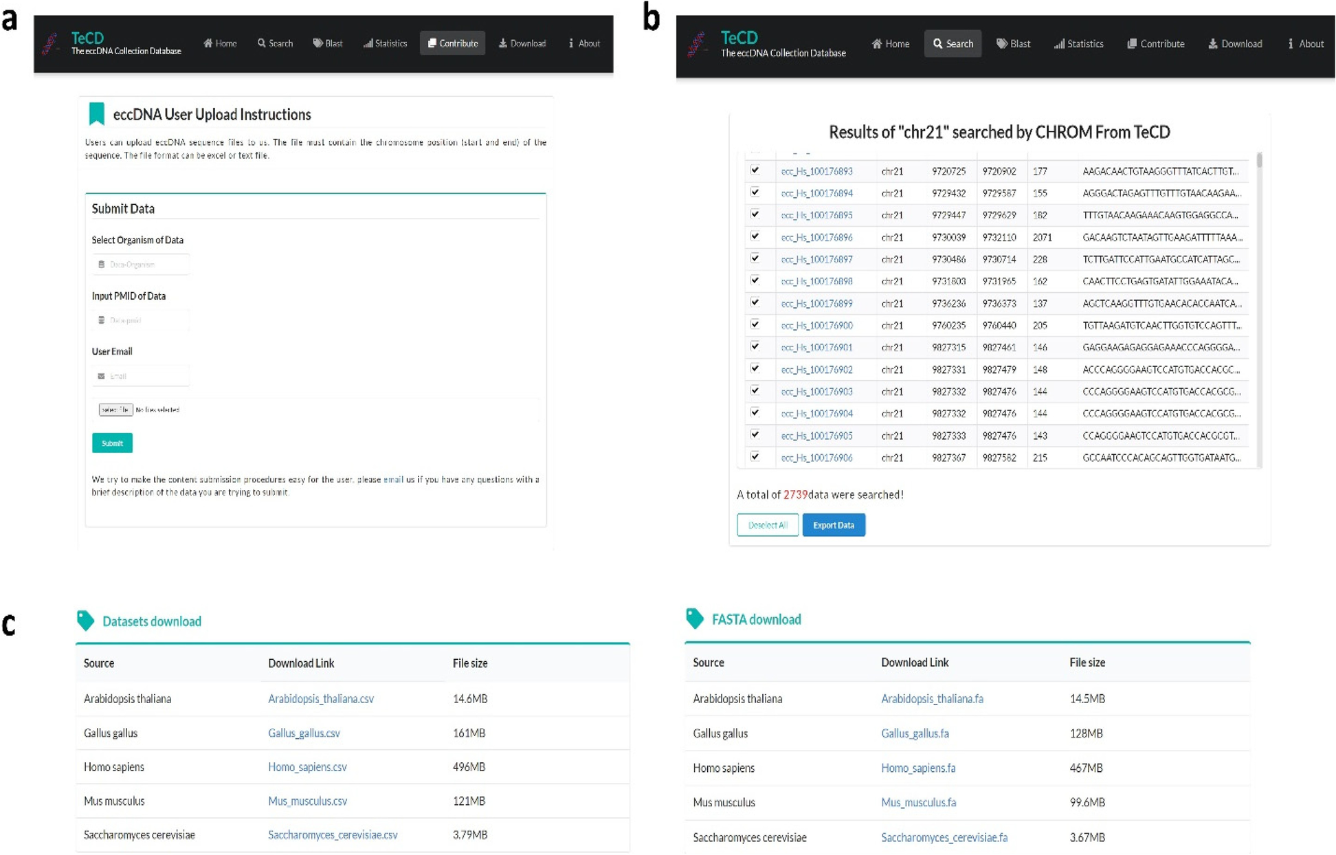Uncheck the row ecc_Hs_100176901 checkbox
This screenshot has width=1336, height=855.
pos(755,346)
